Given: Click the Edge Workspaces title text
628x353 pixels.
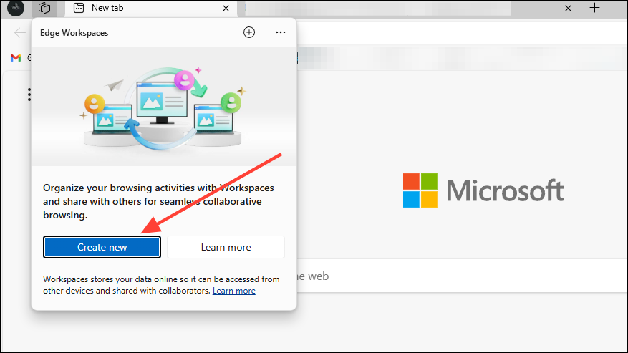Looking at the screenshot, I should pos(74,33).
